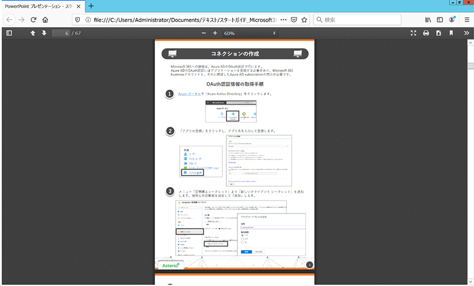This screenshot has height=286, width=474.
Task: Open page actions ellipsis menu
Action: click(x=283, y=20)
